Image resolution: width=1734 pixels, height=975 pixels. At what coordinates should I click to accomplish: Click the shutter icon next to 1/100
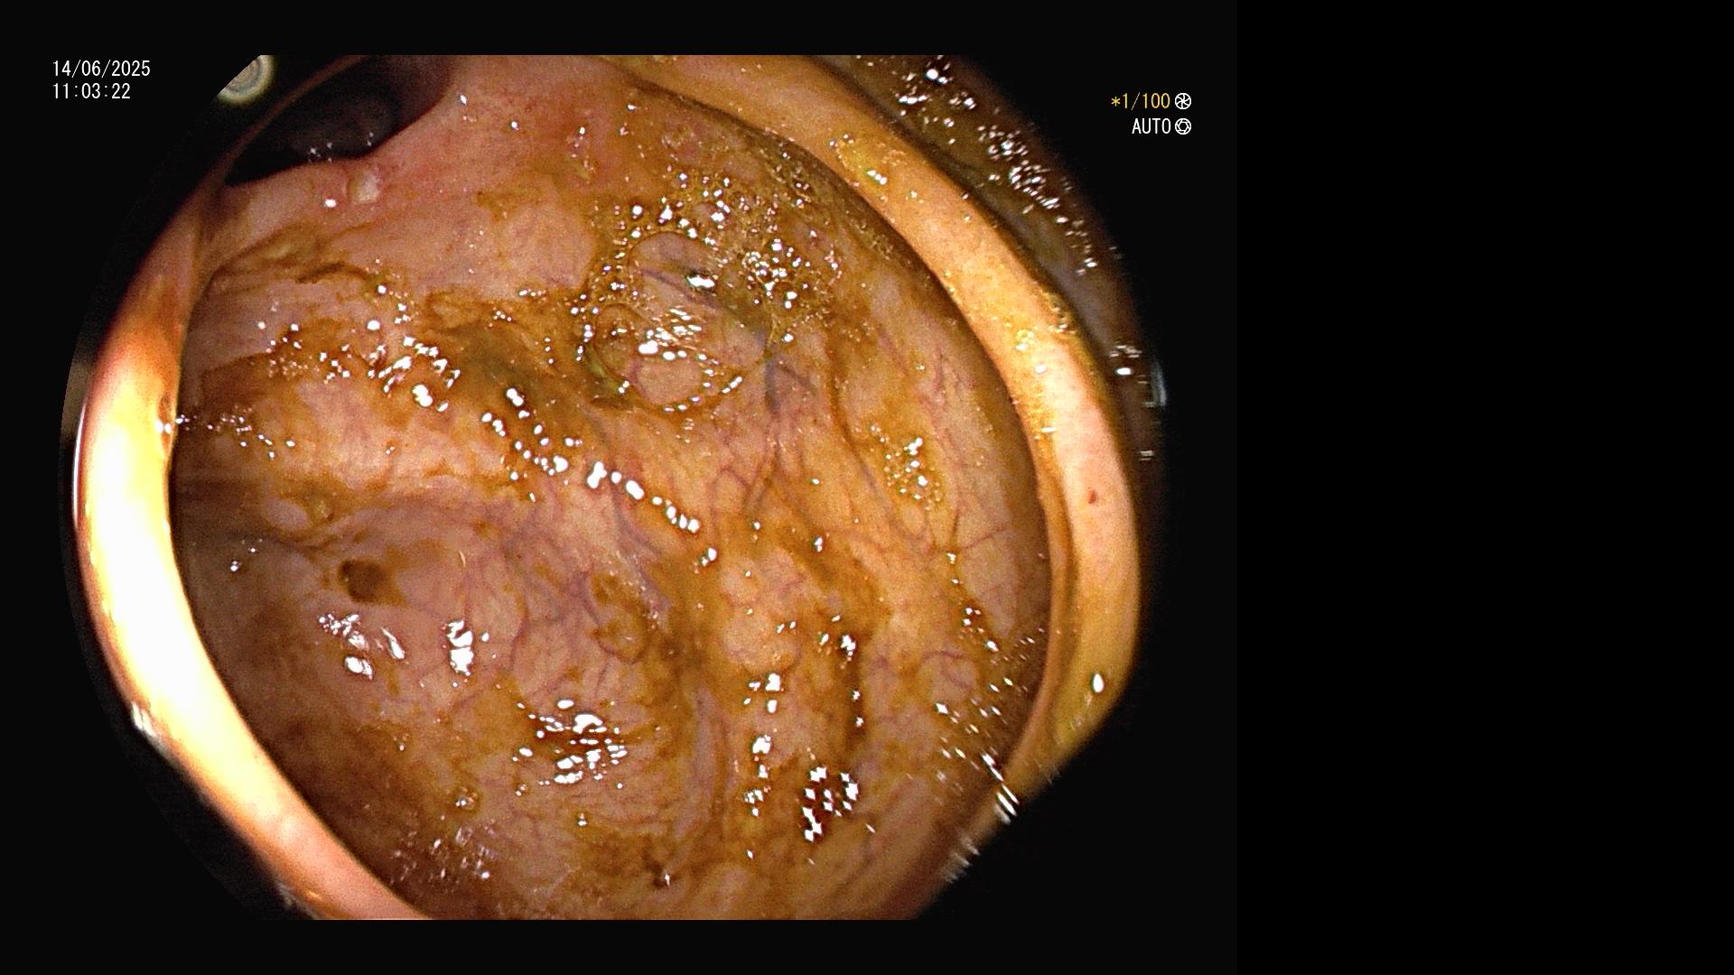(1183, 101)
